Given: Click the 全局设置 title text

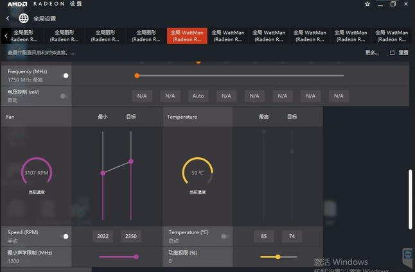Looking at the screenshot, I should [x=45, y=19].
